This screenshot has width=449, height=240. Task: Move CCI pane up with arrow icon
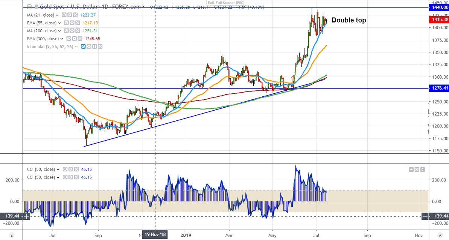(411, 169)
